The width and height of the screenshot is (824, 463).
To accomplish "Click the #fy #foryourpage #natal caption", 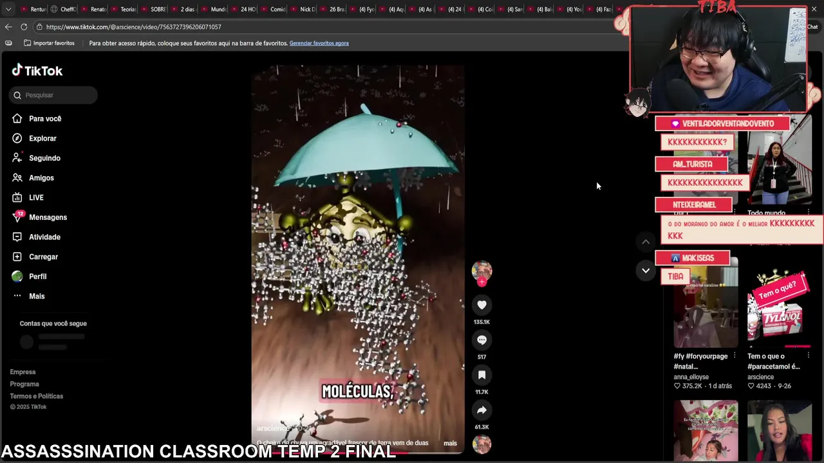I will click(x=700, y=361).
